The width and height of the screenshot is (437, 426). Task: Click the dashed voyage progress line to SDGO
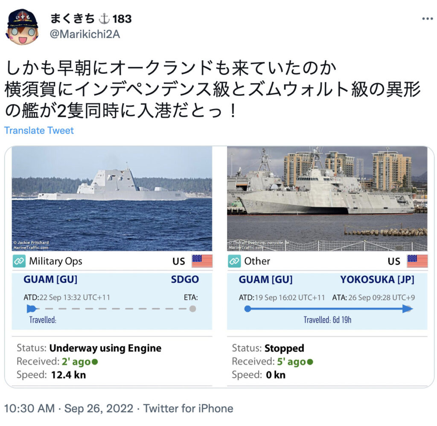[111, 309]
